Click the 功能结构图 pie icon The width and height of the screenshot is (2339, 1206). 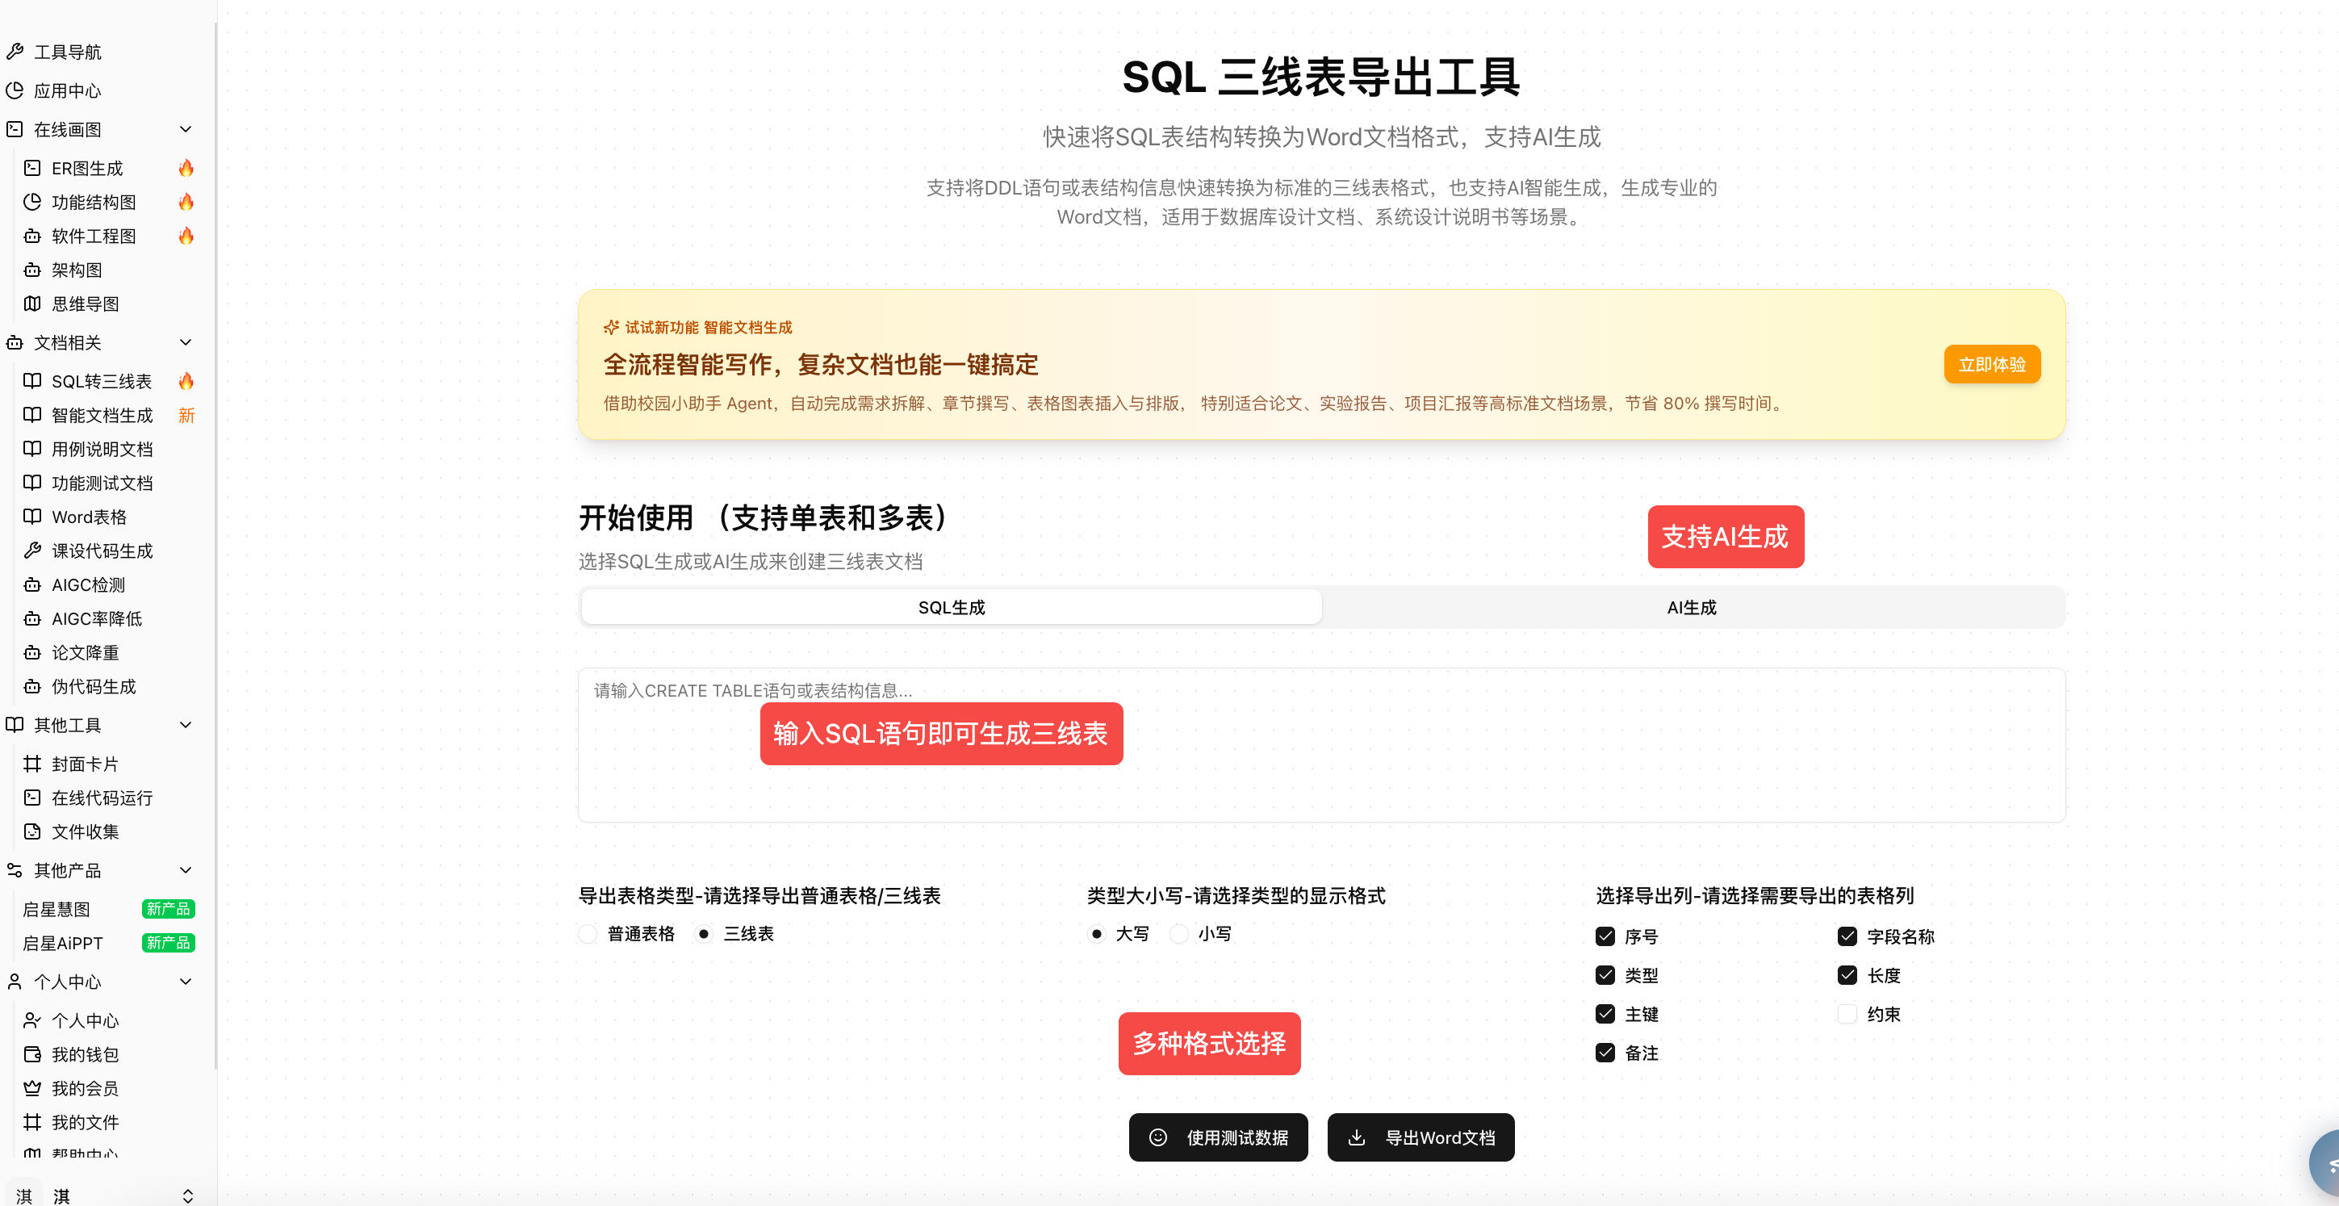31,202
